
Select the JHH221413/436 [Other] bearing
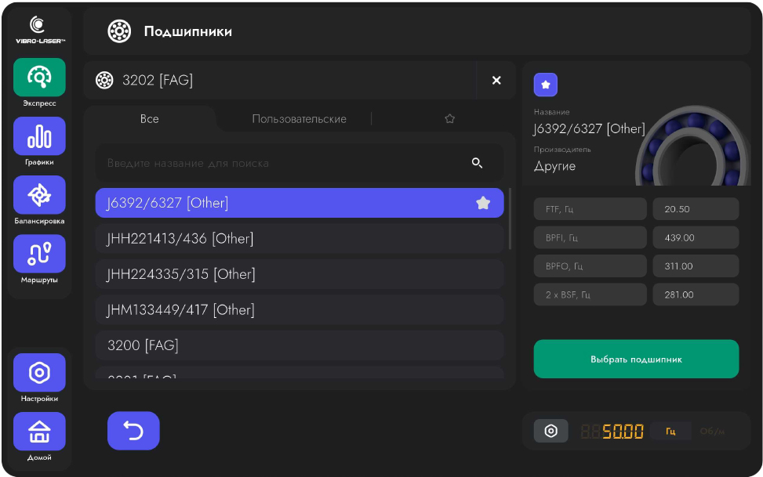click(x=300, y=238)
